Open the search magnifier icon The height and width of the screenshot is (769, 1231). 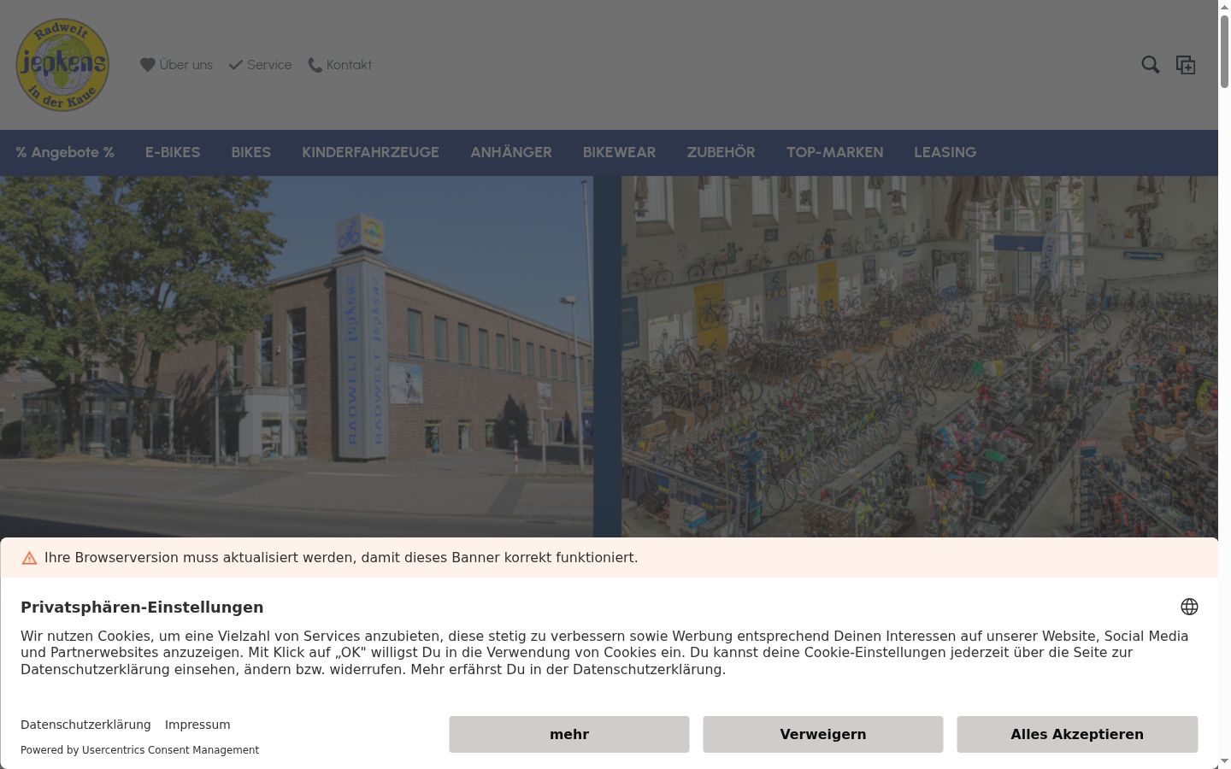click(1151, 65)
